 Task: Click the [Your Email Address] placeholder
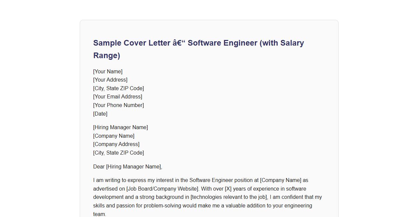[117, 97]
